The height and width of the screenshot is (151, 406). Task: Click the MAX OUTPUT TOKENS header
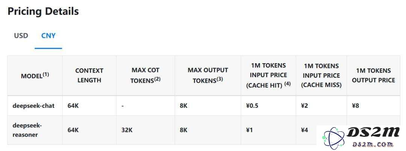point(208,75)
